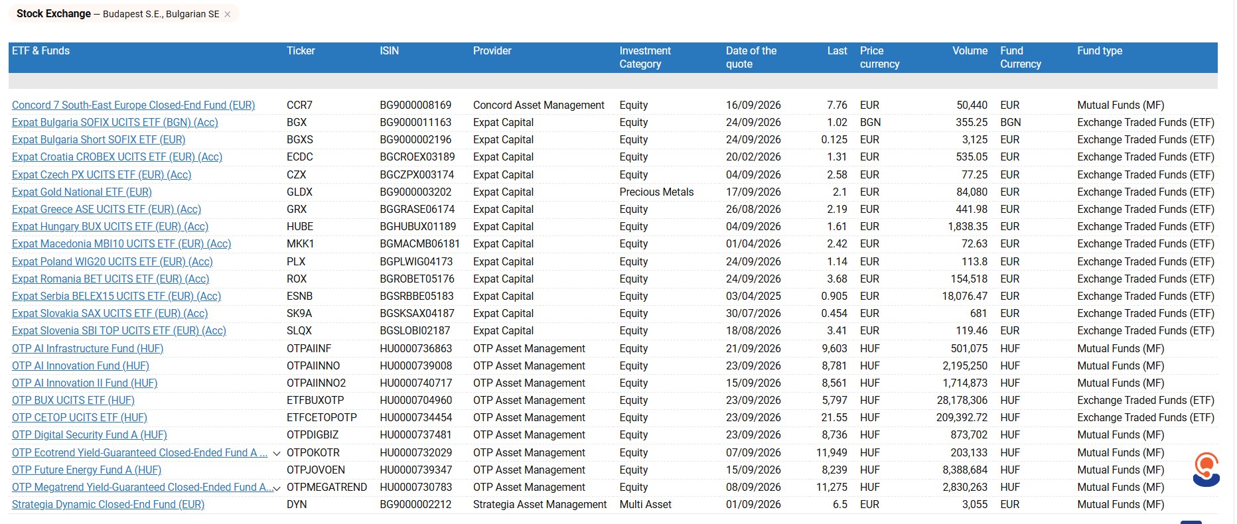
Task: Open OTP Digital Security Fund A link
Action: 90,434
